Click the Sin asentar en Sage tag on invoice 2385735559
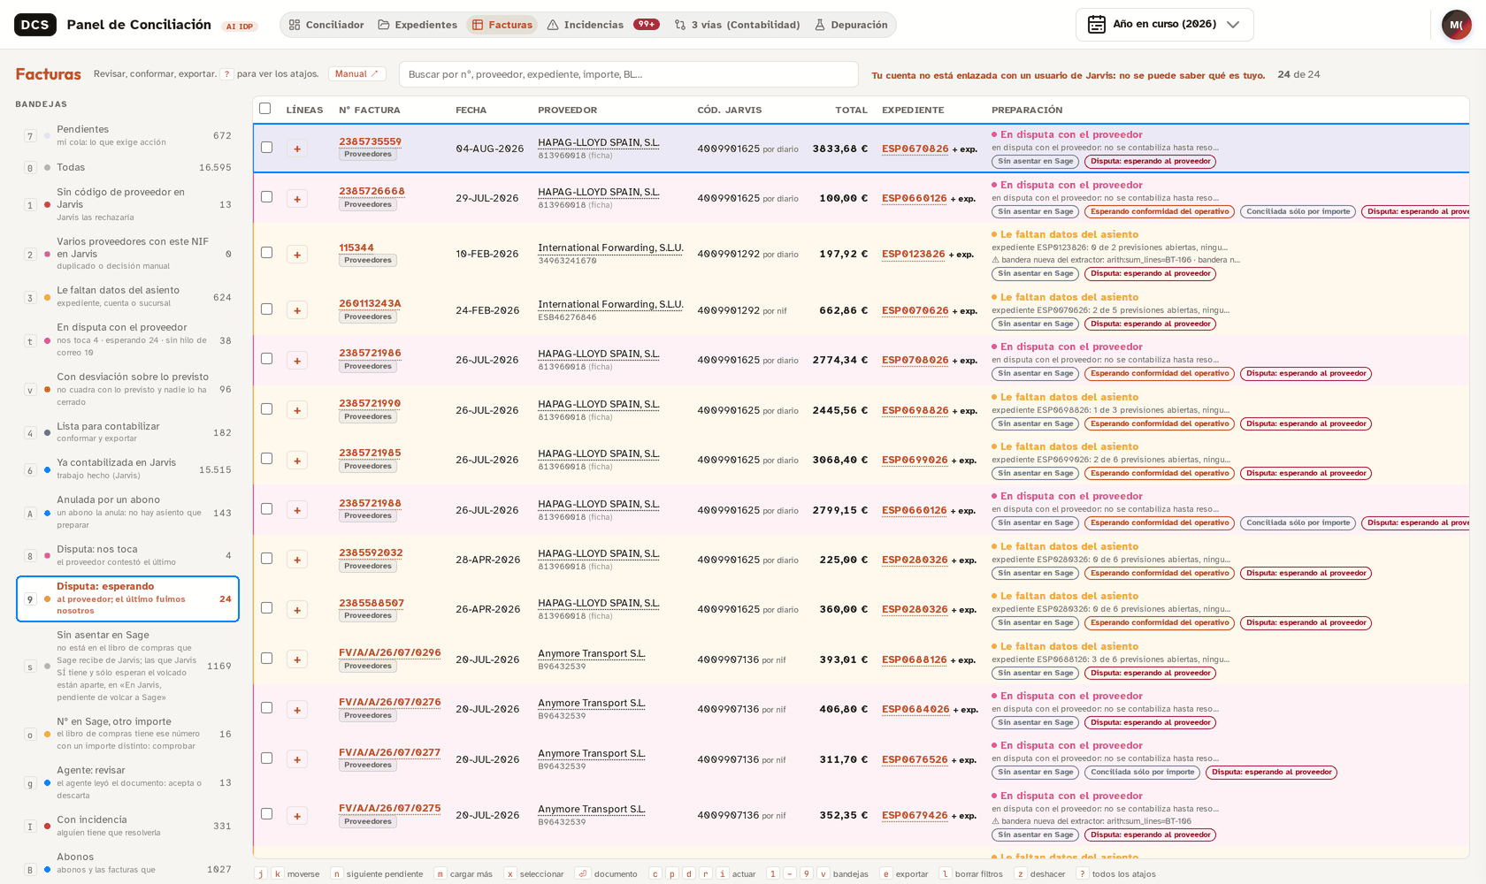Image resolution: width=1486 pixels, height=884 pixels. (1035, 161)
